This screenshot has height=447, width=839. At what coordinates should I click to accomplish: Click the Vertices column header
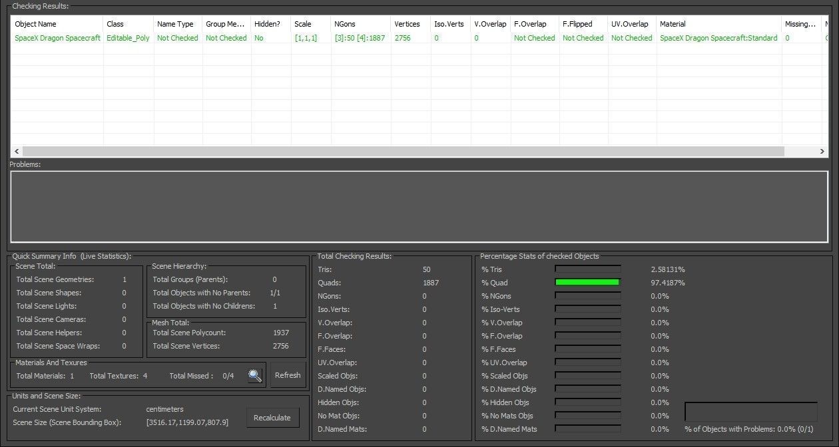(x=411, y=24)
